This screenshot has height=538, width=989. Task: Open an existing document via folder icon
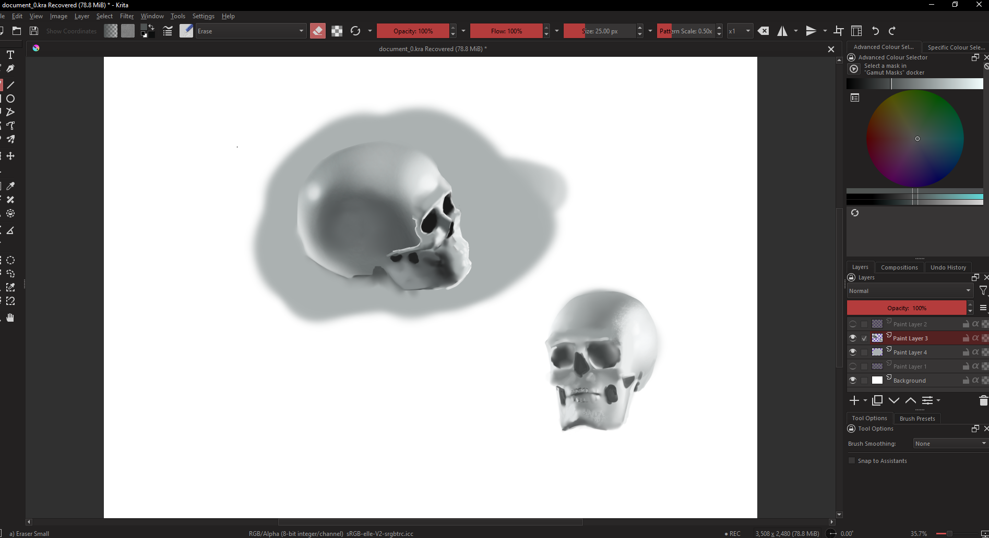[17, 31]
